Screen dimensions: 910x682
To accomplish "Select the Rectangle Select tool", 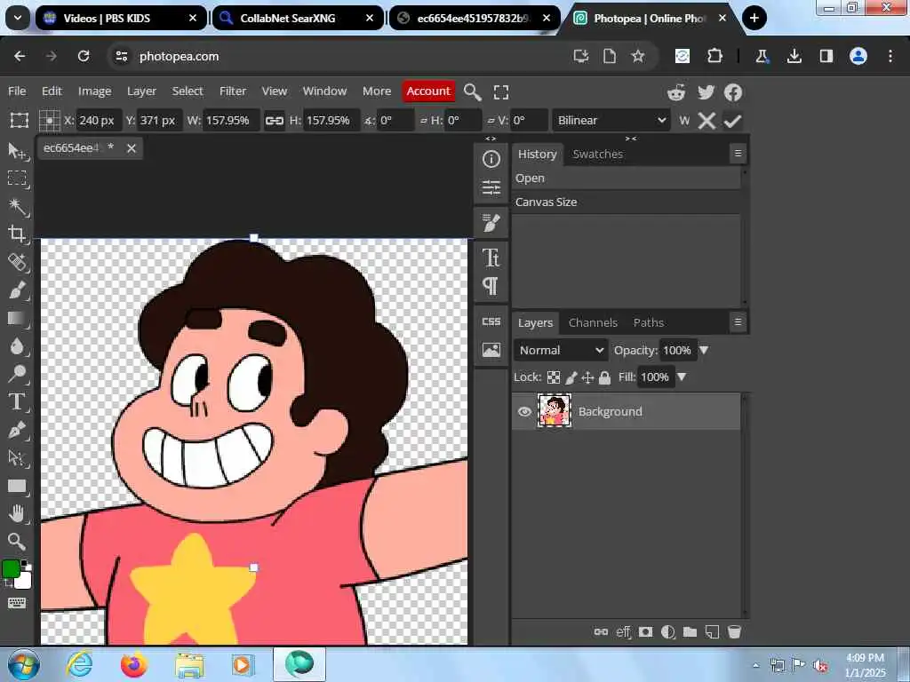I will point(18,178).
